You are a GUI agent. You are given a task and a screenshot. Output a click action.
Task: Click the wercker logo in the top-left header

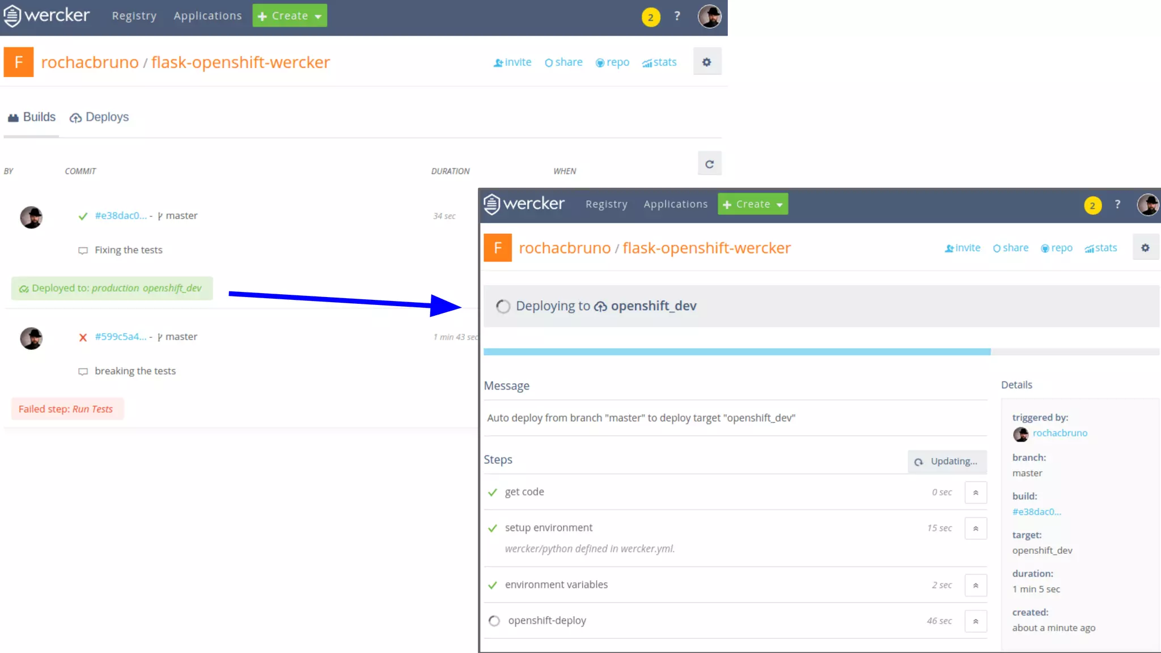pos(47,15)
